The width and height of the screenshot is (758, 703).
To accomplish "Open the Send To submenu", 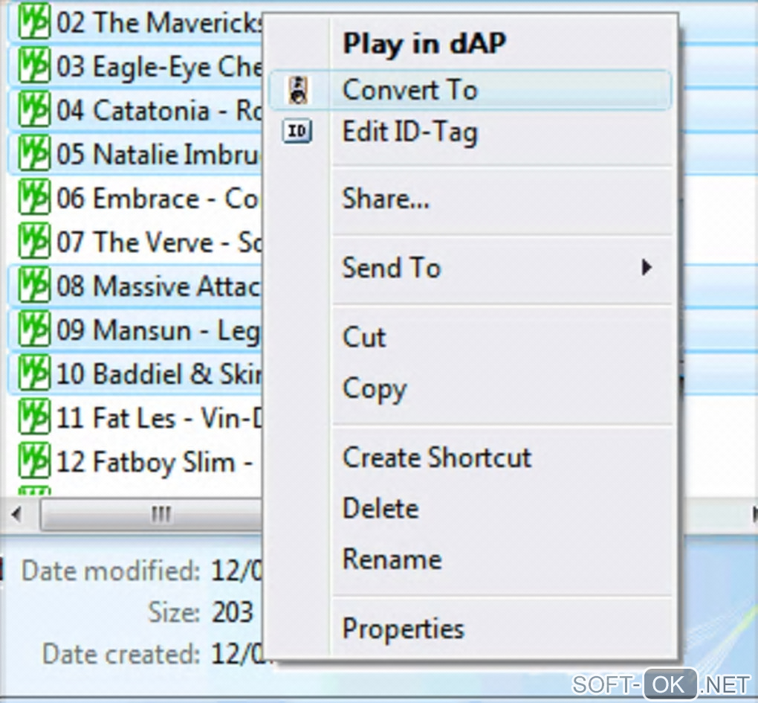I will [470, 268].
